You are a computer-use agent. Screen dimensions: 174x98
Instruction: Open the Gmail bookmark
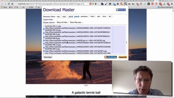click(16, 7)
